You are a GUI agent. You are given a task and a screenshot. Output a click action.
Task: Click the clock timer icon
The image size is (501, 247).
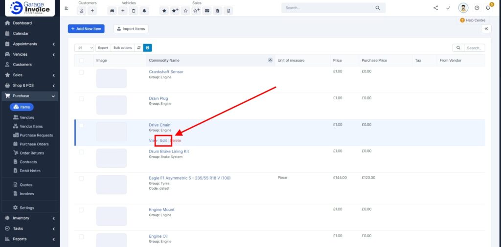click(x=477, y=8)
